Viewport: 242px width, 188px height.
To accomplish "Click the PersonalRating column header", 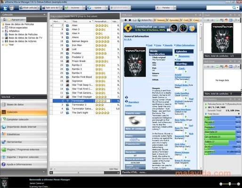I will click(x=103, y=22).
